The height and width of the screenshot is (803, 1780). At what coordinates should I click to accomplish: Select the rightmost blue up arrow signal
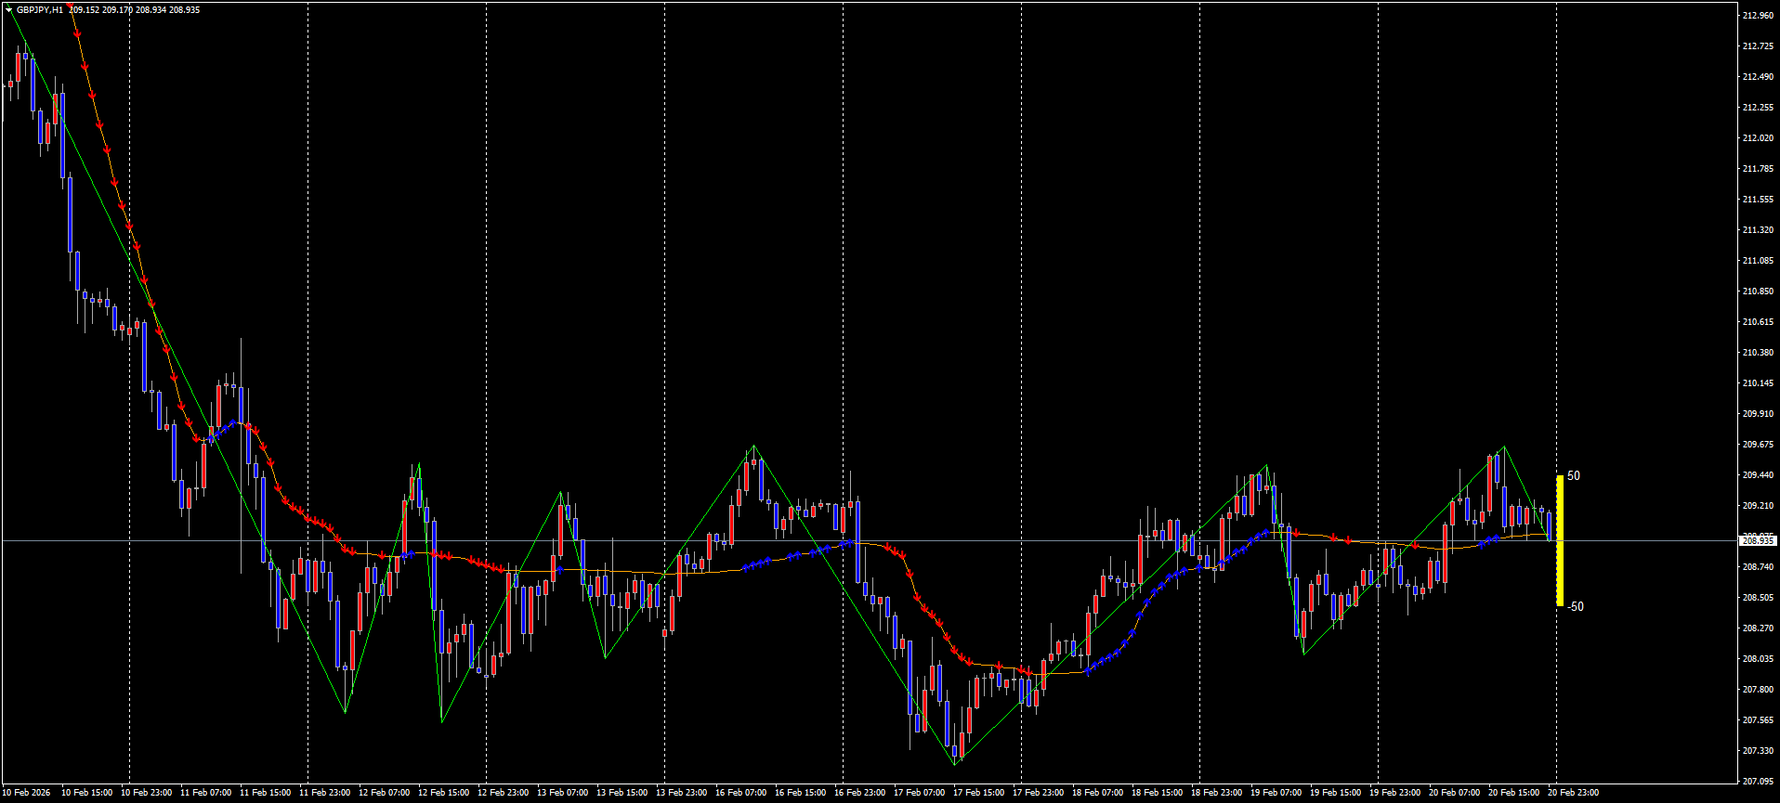[1496, 537]
